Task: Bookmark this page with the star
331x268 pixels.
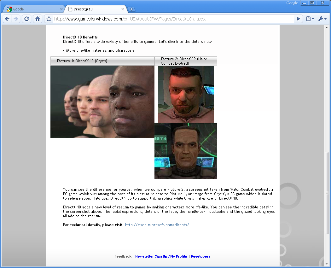Action: [x=49, y=19]
